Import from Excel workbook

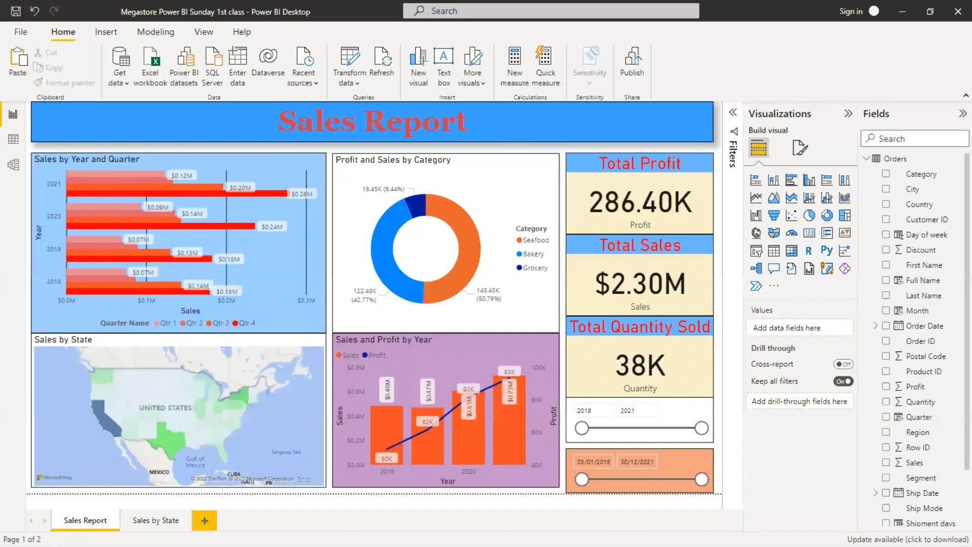coord(150,66)
